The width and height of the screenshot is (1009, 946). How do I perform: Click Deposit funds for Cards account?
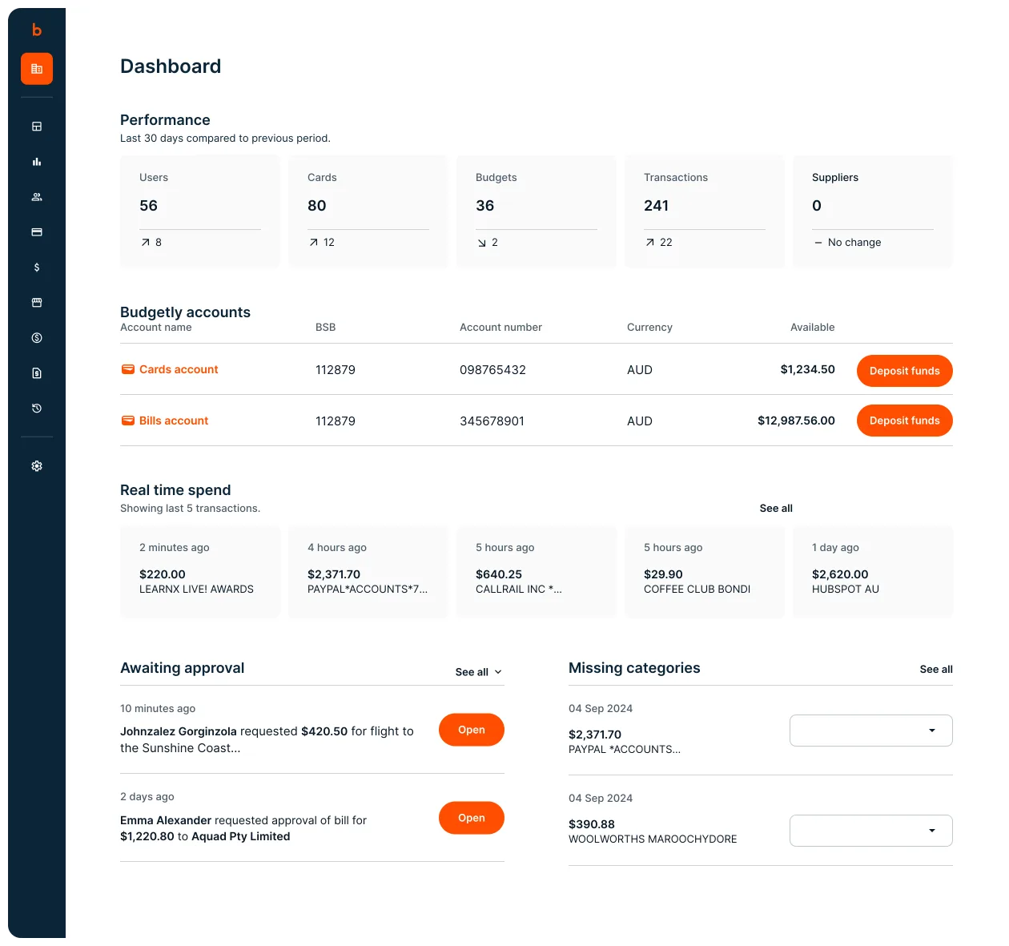pyautogui.click(x=904, y=371)
